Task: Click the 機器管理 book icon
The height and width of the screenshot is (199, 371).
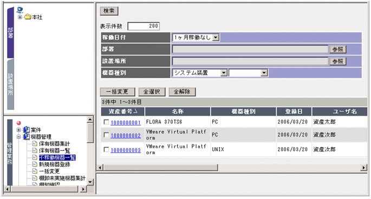Action: pos(26,136)
